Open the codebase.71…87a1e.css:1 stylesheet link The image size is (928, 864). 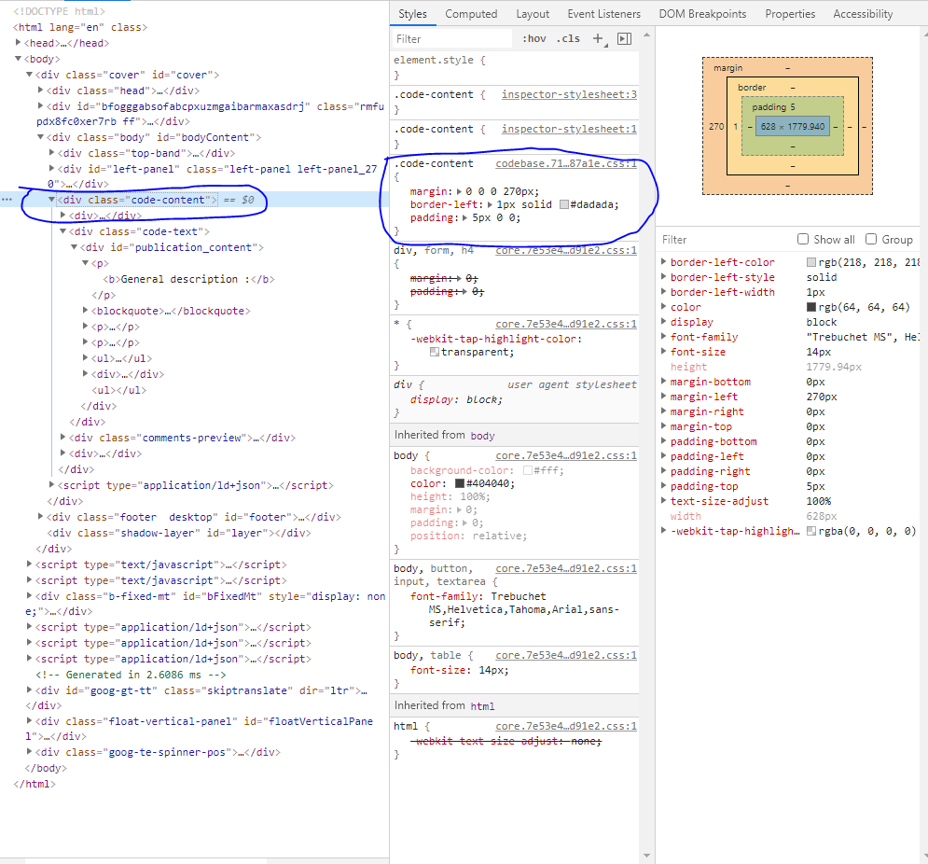[564, 162]
